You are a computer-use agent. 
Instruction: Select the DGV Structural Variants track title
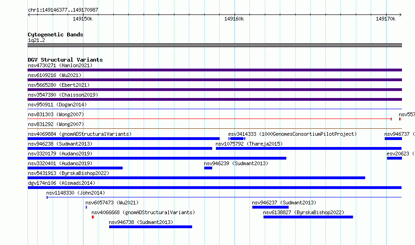click(x=65, y=60)
